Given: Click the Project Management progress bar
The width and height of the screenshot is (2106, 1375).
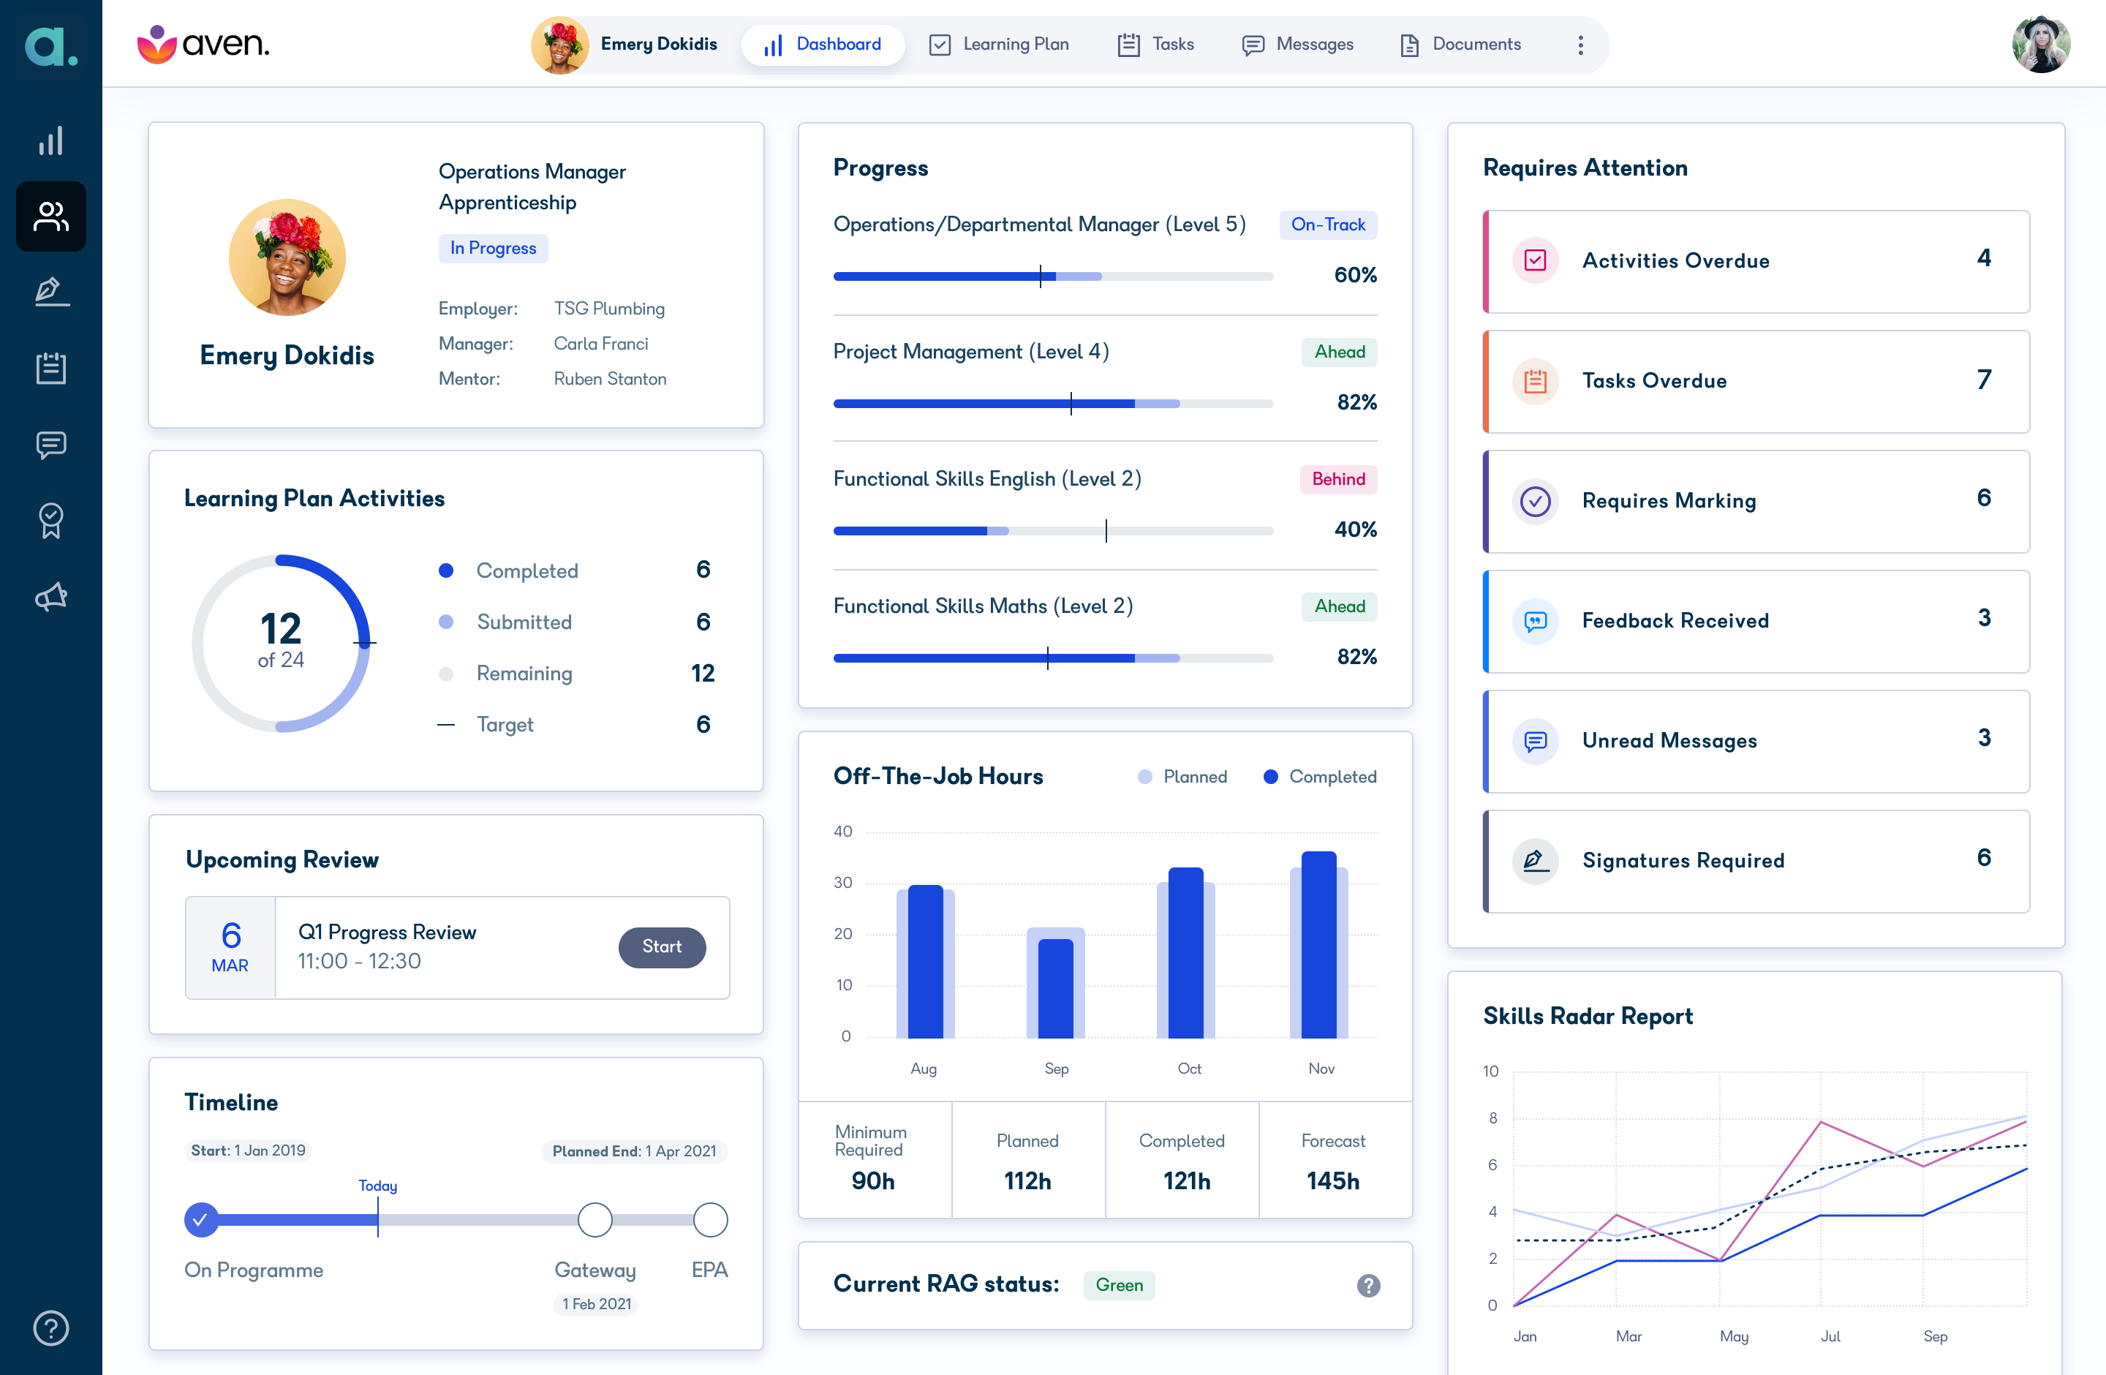Looking at the screenshot, I should (x=1053, y=404).
